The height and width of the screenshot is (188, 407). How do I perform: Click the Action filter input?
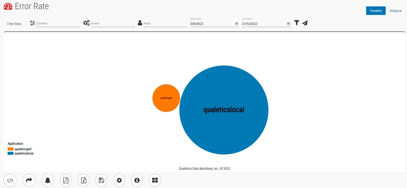click(112, 23)
